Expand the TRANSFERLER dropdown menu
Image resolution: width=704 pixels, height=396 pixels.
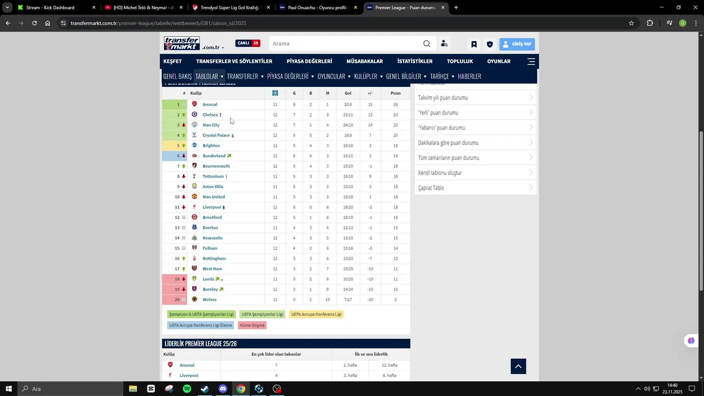coord(245,76)
